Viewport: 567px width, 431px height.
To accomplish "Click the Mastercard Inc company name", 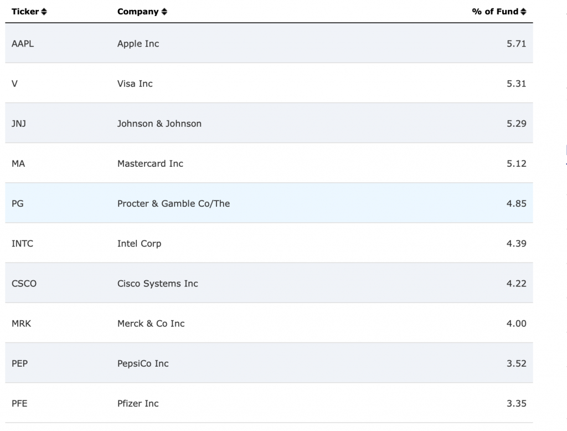I will click(150, 163).
